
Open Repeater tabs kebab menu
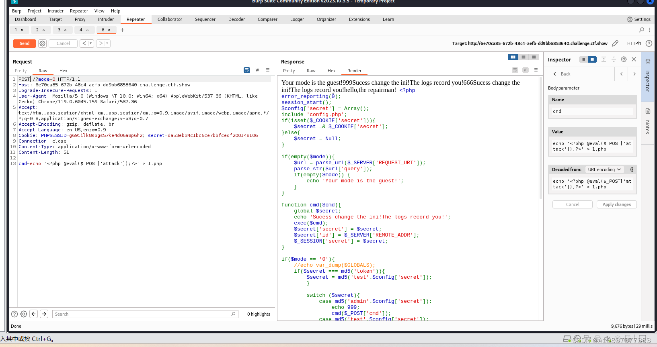649,30
